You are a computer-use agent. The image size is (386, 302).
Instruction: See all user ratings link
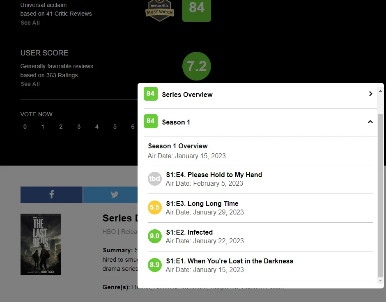point(30,84)
